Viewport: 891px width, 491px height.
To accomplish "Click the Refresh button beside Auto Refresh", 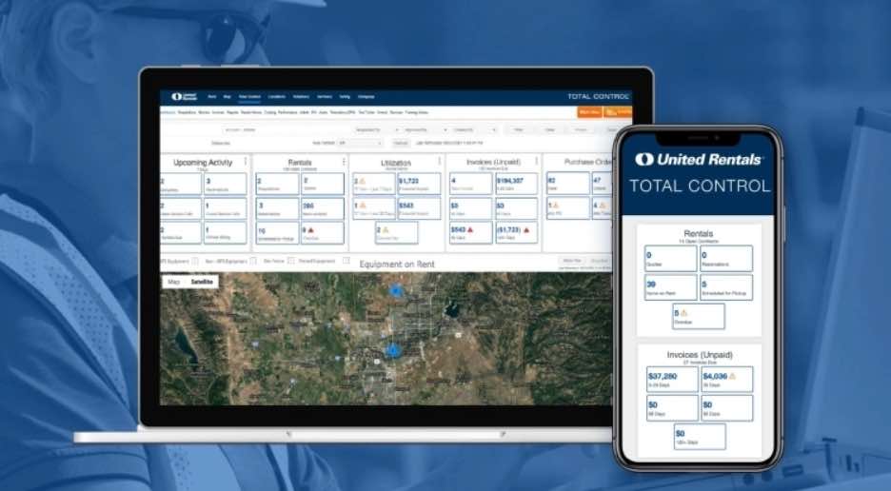I will click(x=401, y=143).
